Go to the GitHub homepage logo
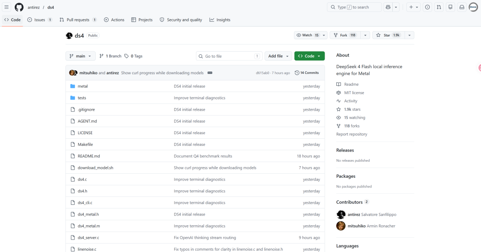The height and width of the screenshot is (252, 481). coord(19,7)
